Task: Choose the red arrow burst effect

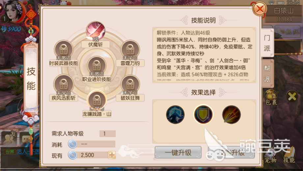Action: click(231, 115)
